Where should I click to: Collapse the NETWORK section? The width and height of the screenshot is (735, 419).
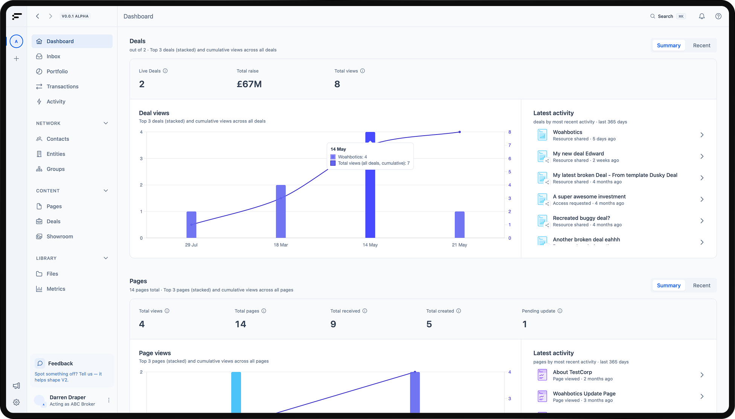point(106,123)
